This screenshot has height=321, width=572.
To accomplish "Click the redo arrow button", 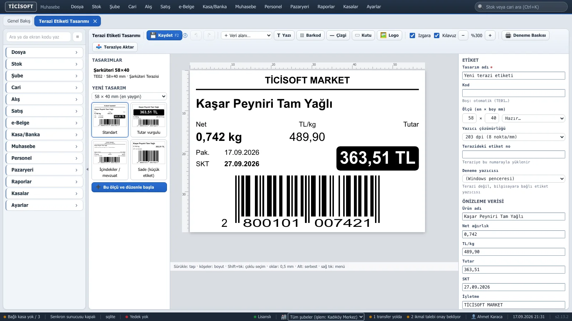I will (x=209, y=35).
